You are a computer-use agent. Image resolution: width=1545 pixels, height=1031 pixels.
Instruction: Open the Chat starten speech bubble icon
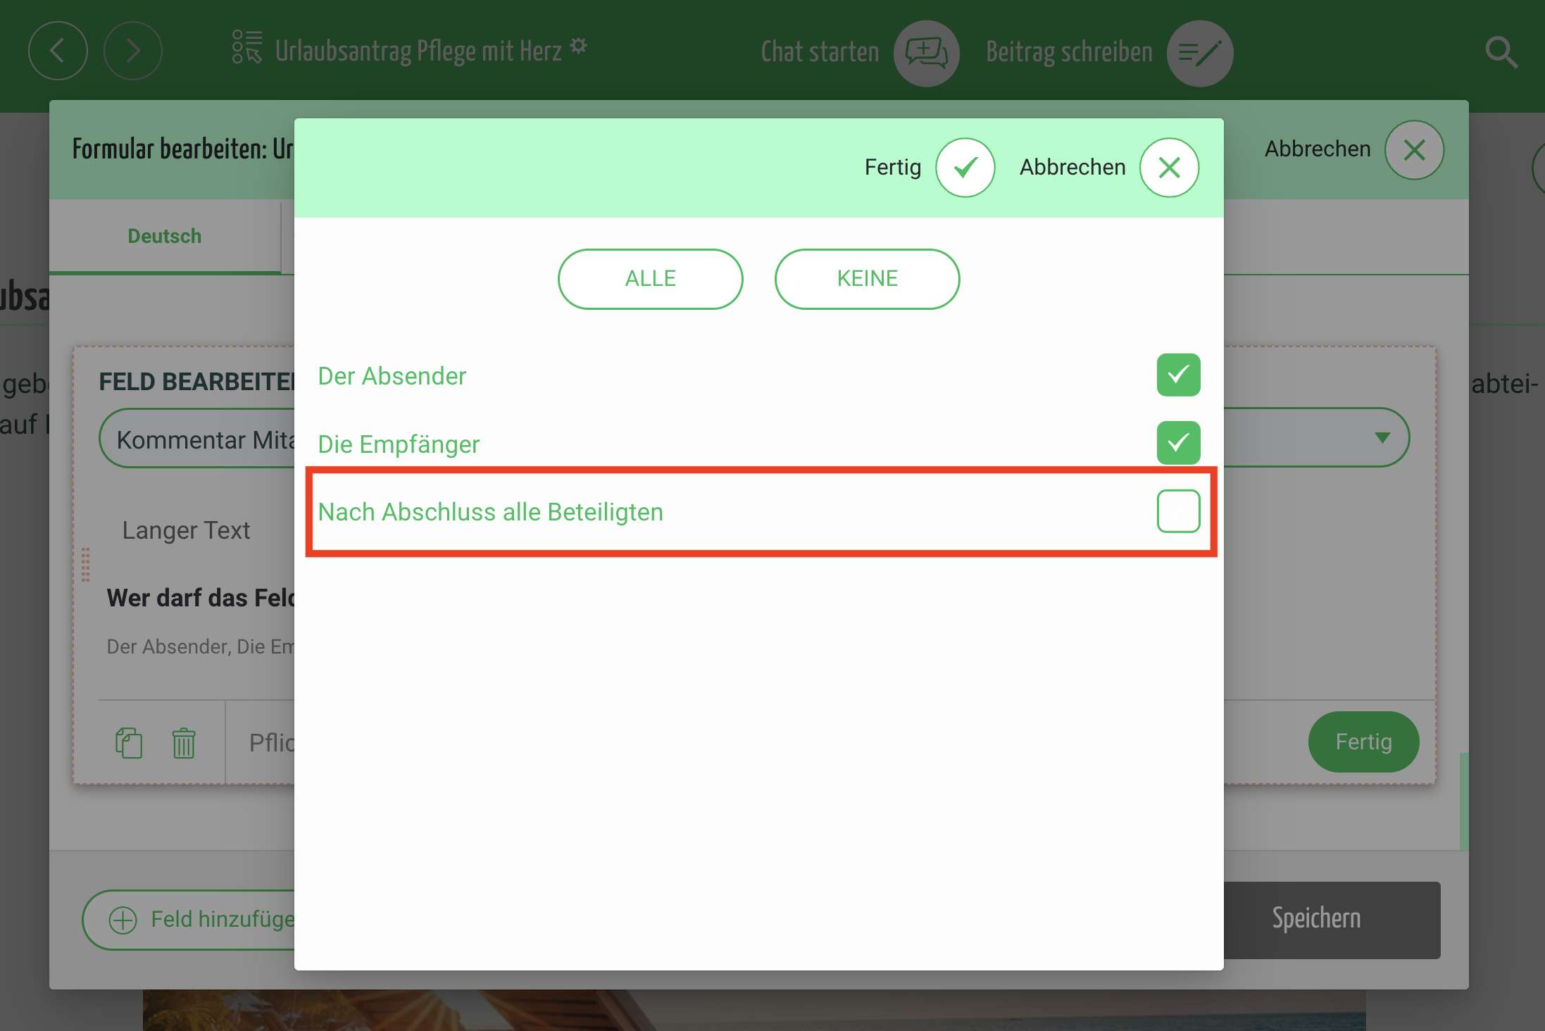(x=926, y=53)
